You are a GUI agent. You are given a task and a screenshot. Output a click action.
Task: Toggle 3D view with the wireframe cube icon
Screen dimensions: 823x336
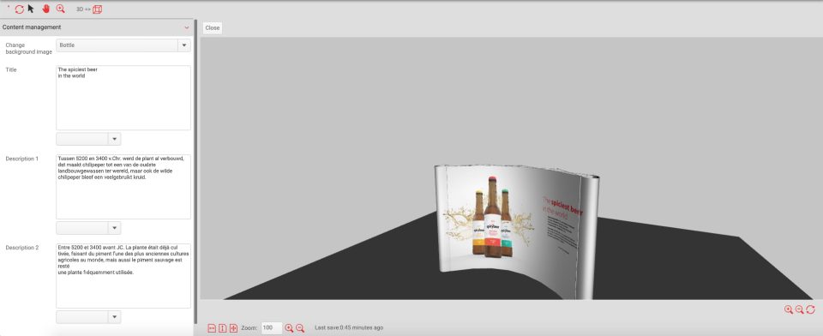97,9
